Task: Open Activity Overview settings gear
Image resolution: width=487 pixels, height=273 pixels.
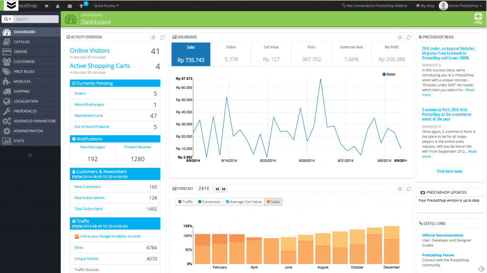Action: 153,37
